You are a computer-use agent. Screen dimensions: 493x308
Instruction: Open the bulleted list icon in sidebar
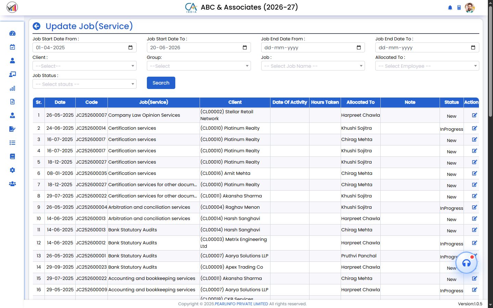pos(12,143)
